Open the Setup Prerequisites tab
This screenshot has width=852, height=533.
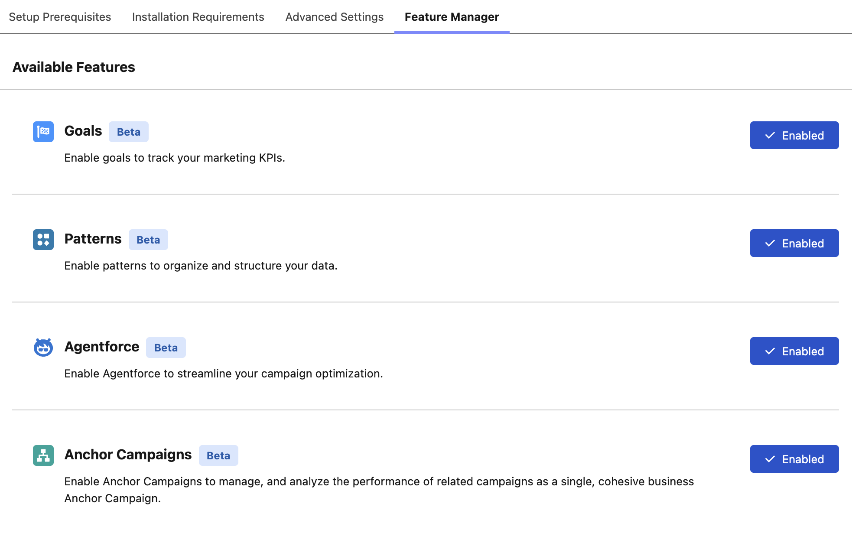click(60, 17)
